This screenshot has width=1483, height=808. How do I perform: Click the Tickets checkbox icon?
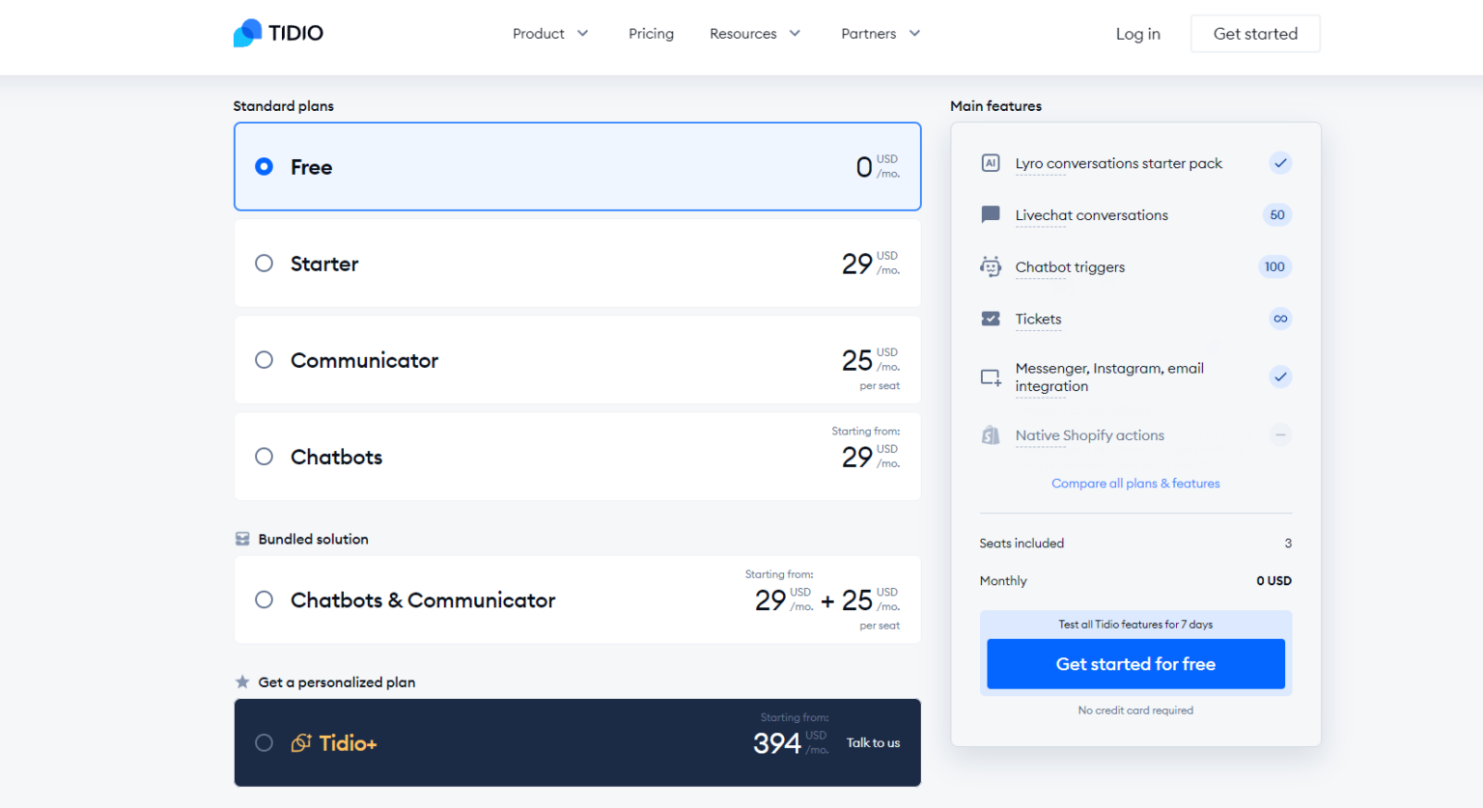pyautogui.click(x=991, y=319)
